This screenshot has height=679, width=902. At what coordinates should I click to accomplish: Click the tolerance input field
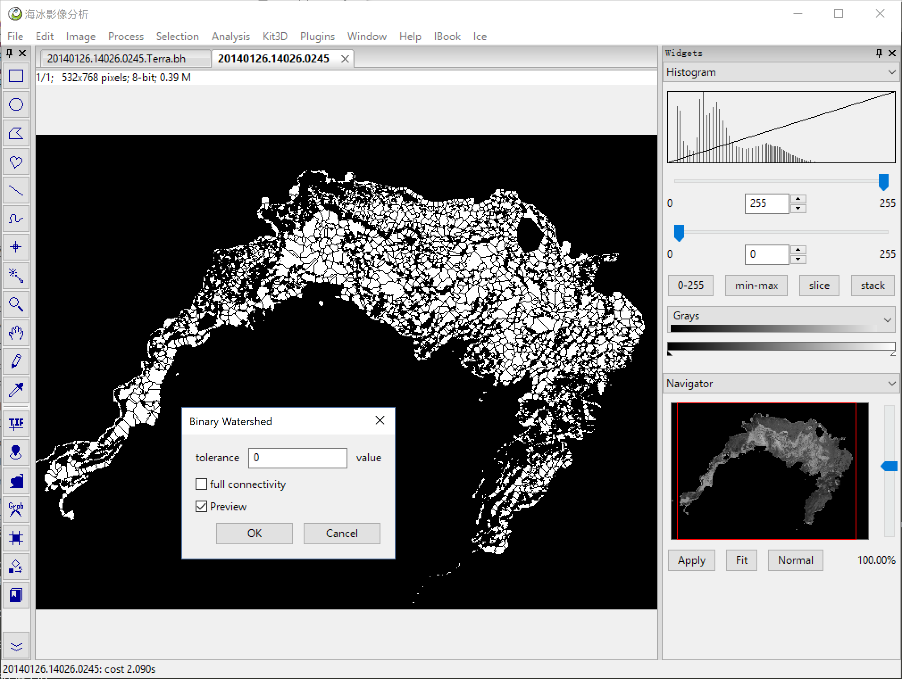click(297, 458)
